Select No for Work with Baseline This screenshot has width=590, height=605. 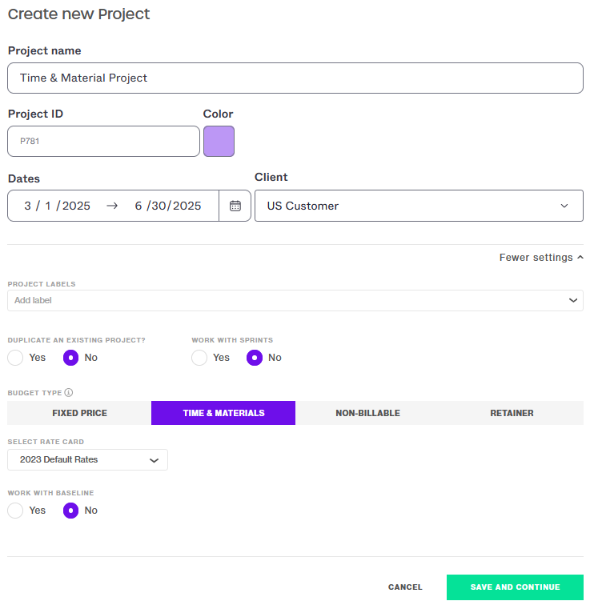[70, 511]
